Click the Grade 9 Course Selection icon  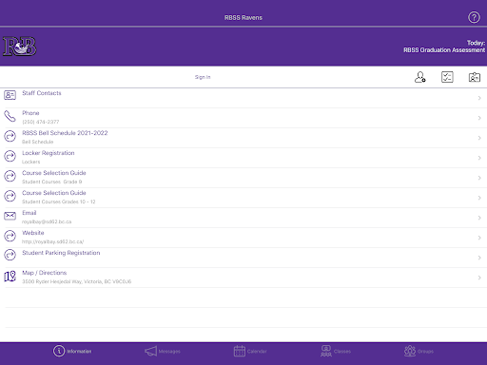click(10, 176)
